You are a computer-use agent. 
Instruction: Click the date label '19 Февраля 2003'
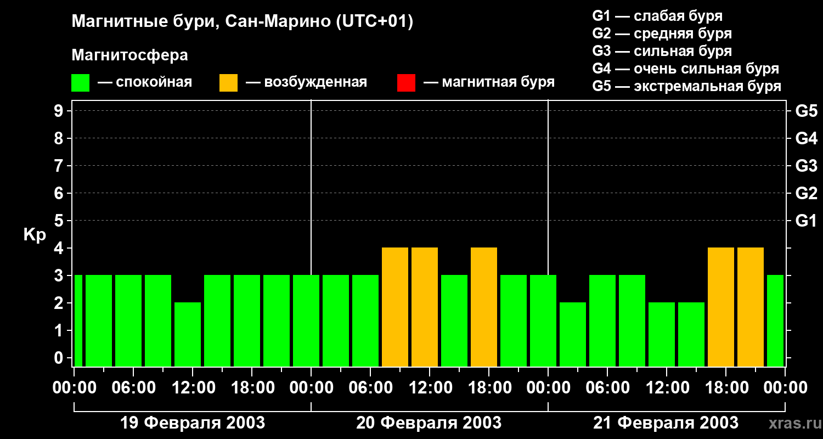[x=193, y=423]
